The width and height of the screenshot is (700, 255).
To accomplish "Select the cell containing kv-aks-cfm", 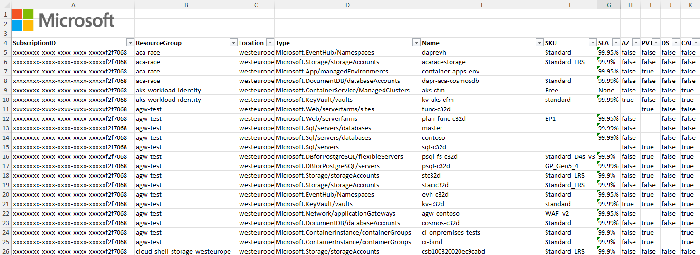I will (x=482, y=100).
